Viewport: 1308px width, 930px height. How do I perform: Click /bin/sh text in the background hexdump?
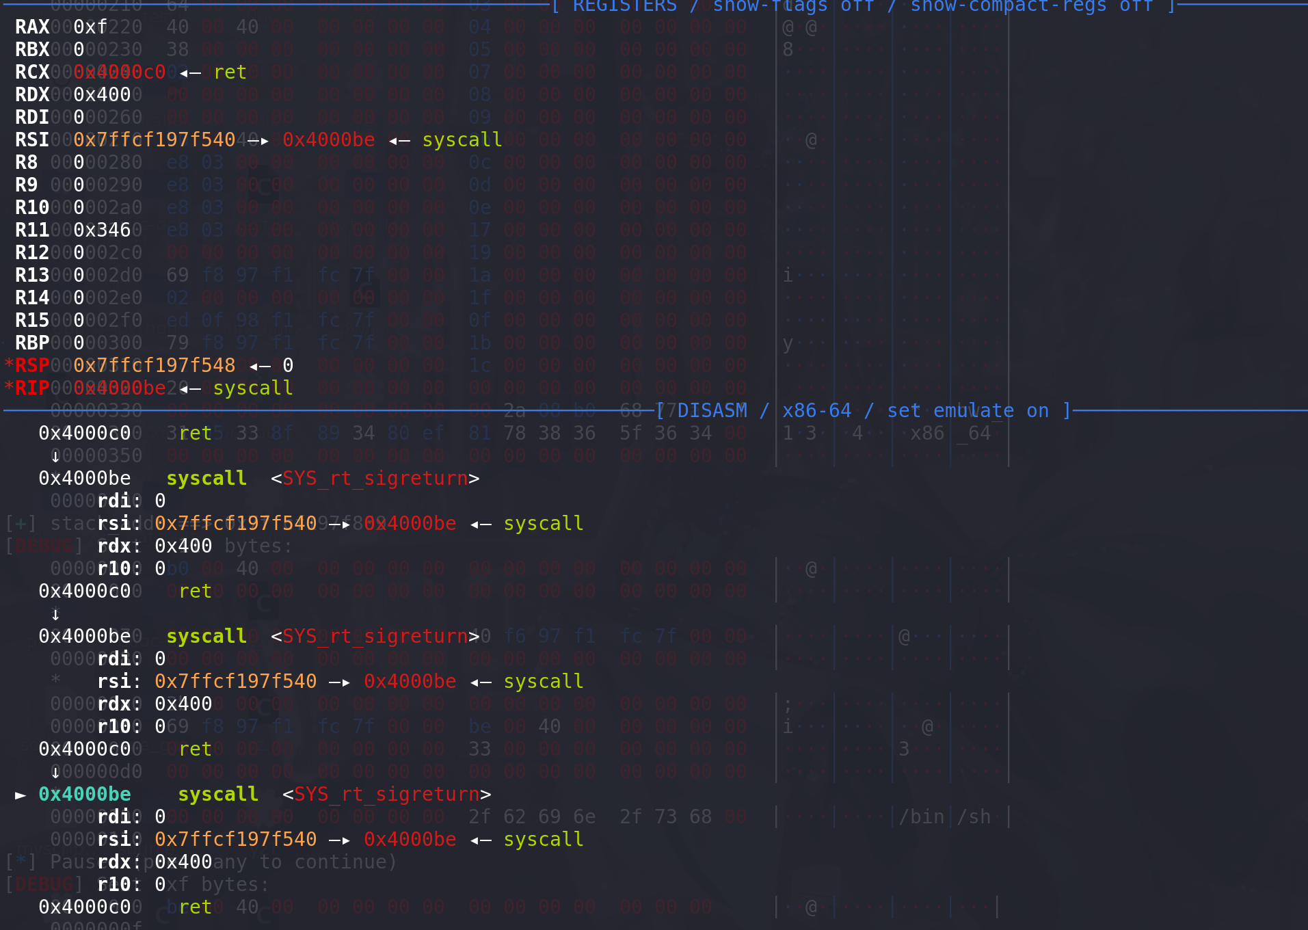944,816
